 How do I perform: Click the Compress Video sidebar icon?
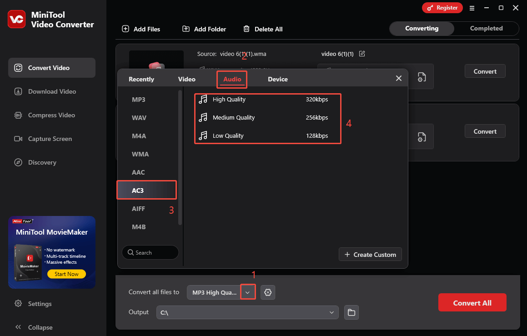coord(18,115)
